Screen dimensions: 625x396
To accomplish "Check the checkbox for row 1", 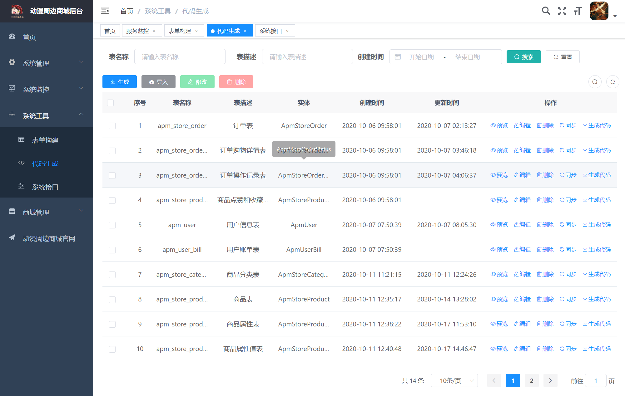I will pyautogui.click(x=112, y=126).
